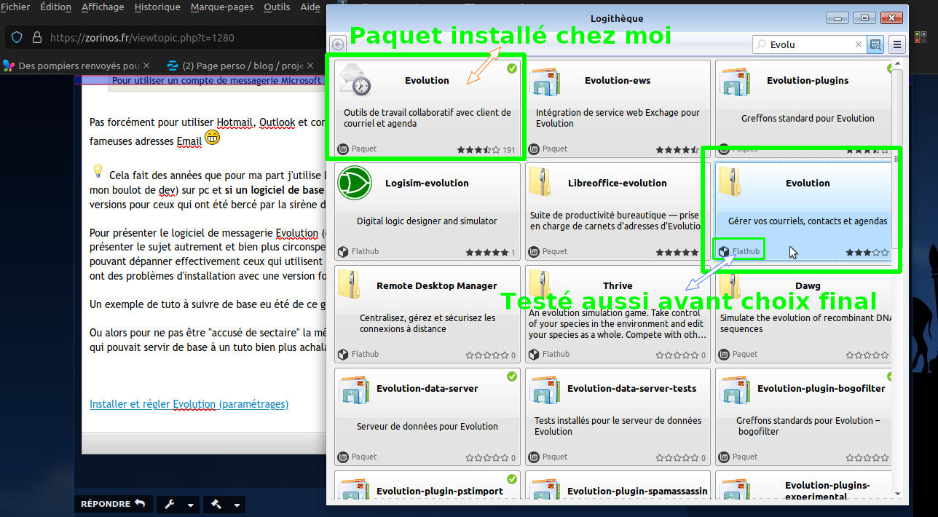Click the Thrive game tile
The image size is (938, 517).
[617, 313]
